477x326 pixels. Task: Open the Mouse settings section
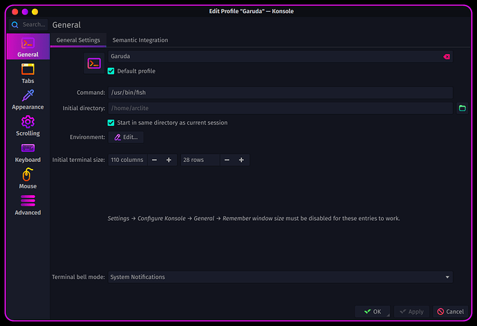pos(28,179)
